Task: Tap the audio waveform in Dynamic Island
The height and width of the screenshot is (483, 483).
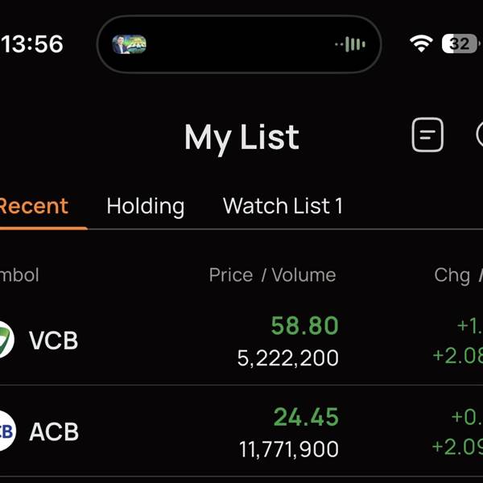Action: [x=351, y=44]
